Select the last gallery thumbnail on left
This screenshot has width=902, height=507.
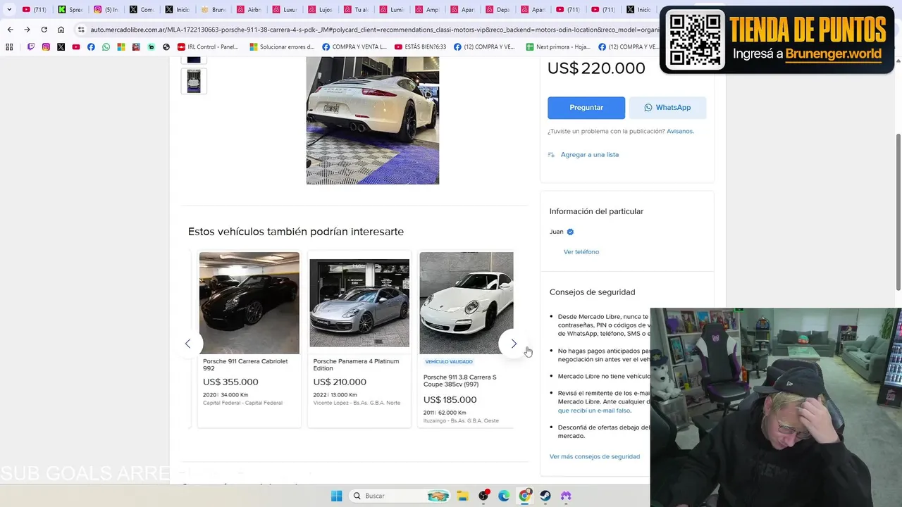[x=194, y=81]
